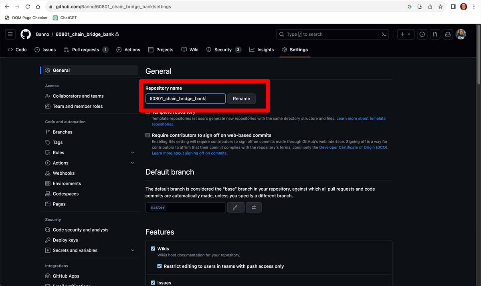This screenshot has height=286, width=481.
Task: Bookmark page with browser star icon
Action: click(441, 7)
